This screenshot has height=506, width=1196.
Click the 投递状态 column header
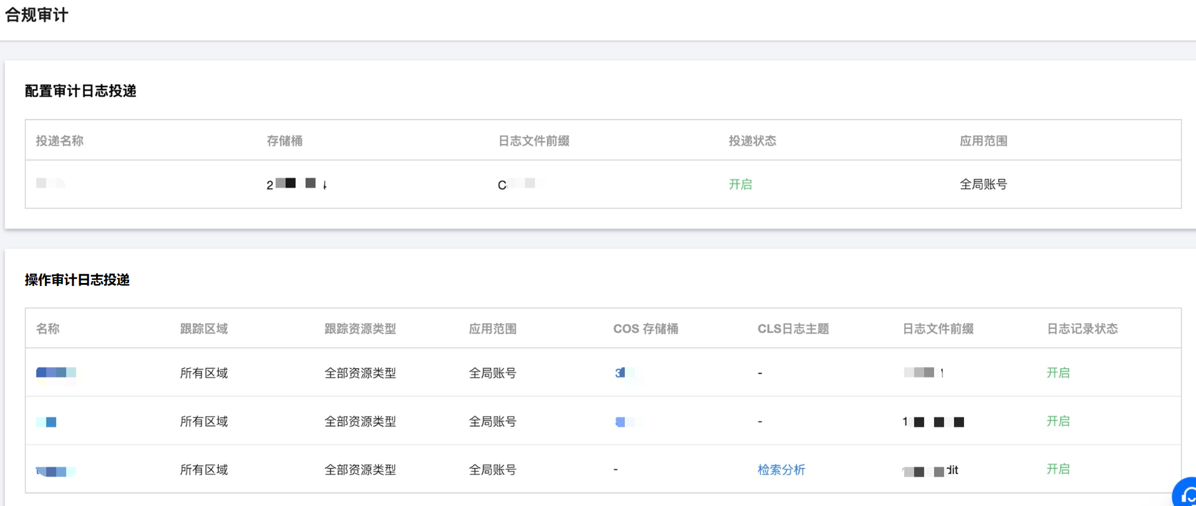[x=752, y=141]
